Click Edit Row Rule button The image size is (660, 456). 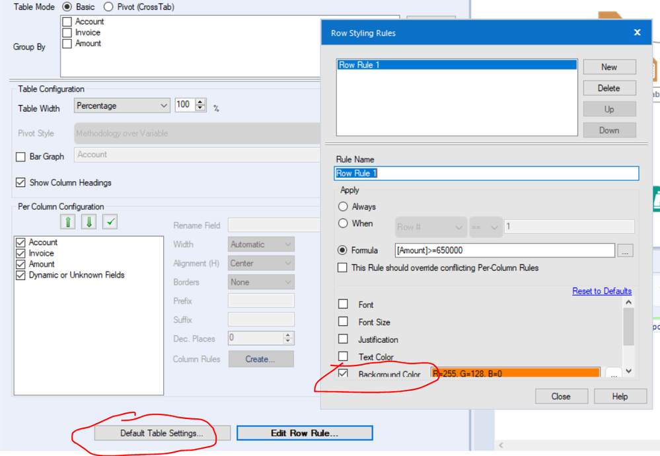[305, 433]
